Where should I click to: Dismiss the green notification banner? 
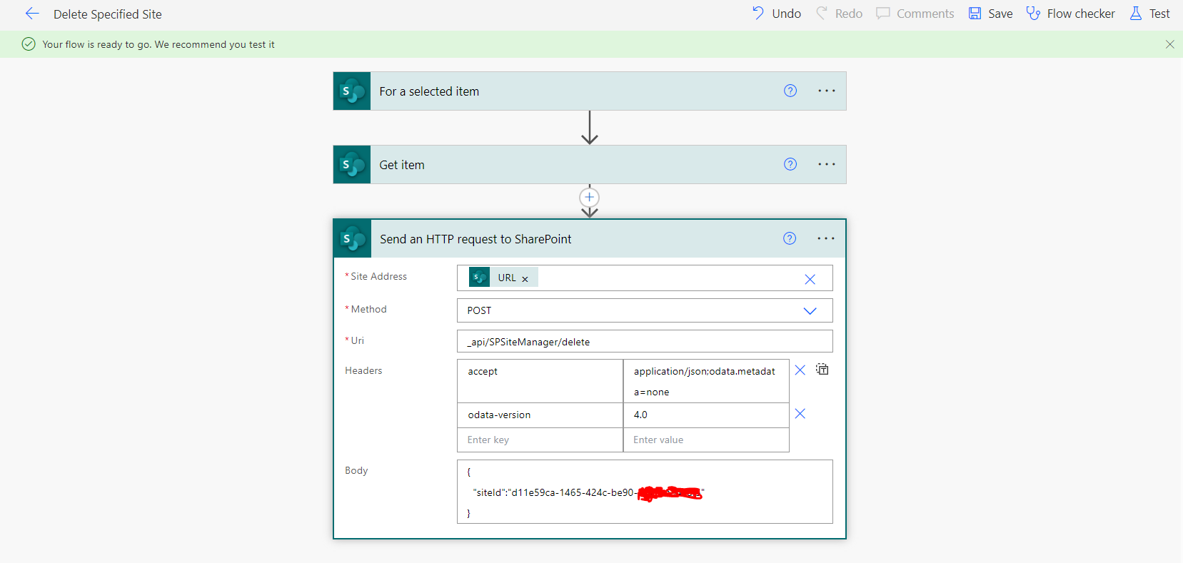coord(1169,44)
